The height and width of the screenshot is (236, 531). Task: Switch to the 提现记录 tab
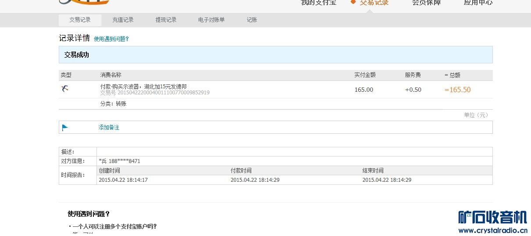(166, 20)
